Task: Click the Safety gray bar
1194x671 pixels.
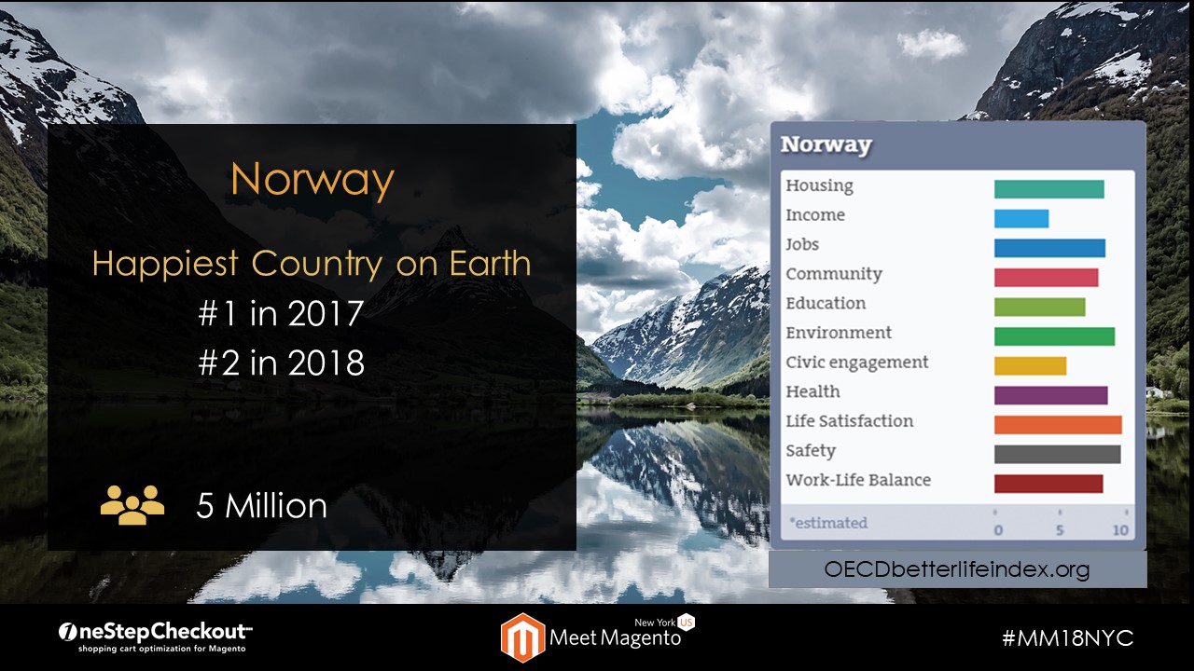Action: click(1057, 454)
